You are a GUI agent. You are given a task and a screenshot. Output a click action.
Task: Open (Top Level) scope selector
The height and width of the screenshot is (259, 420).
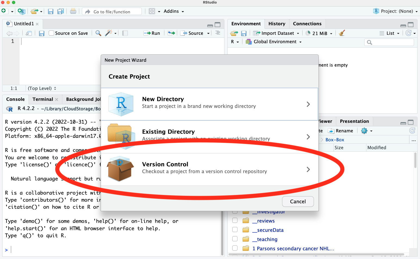tap(42, 88)
